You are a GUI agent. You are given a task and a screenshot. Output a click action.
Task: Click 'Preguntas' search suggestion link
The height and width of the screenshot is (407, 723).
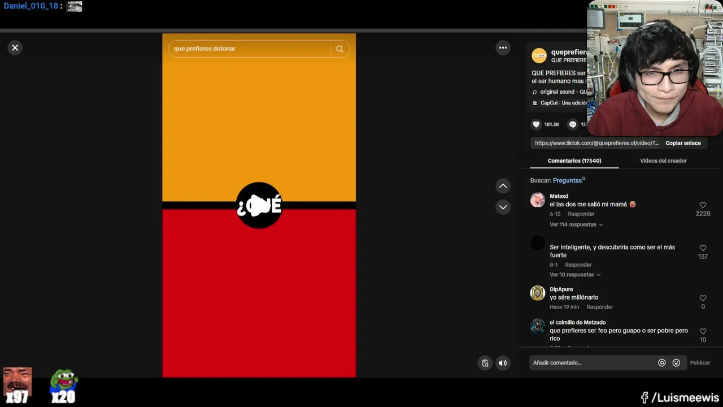click(569, 180)
